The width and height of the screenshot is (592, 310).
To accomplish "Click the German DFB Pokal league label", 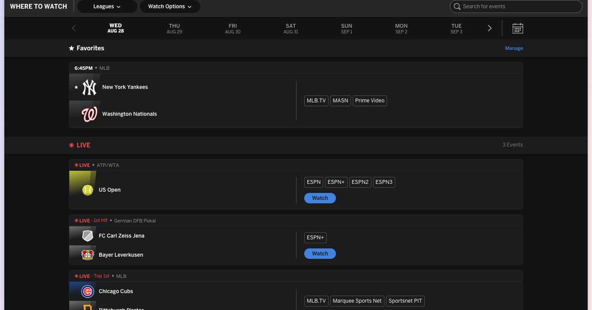I will (135, 221).
